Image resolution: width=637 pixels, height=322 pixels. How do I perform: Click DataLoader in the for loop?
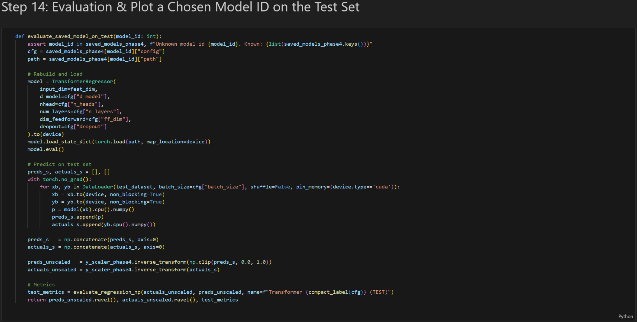click(x=97, y=187)
